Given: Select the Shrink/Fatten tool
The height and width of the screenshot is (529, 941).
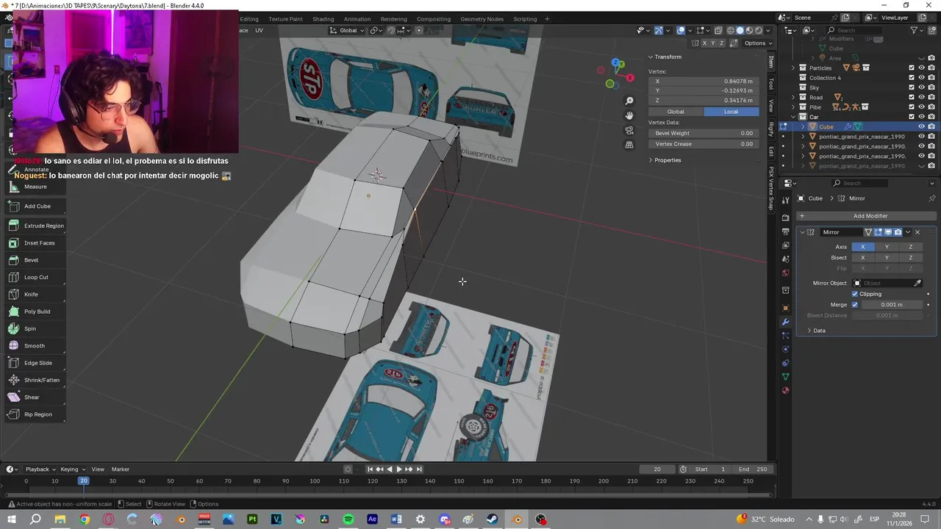Looking at the screenshot, I should (x=35, y=380).
